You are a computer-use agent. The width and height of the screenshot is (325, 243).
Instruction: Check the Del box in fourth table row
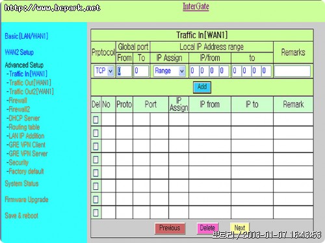[x=96, y=159]
